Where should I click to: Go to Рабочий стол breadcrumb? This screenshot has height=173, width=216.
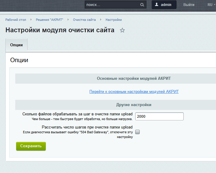click(x=16, y=20)
